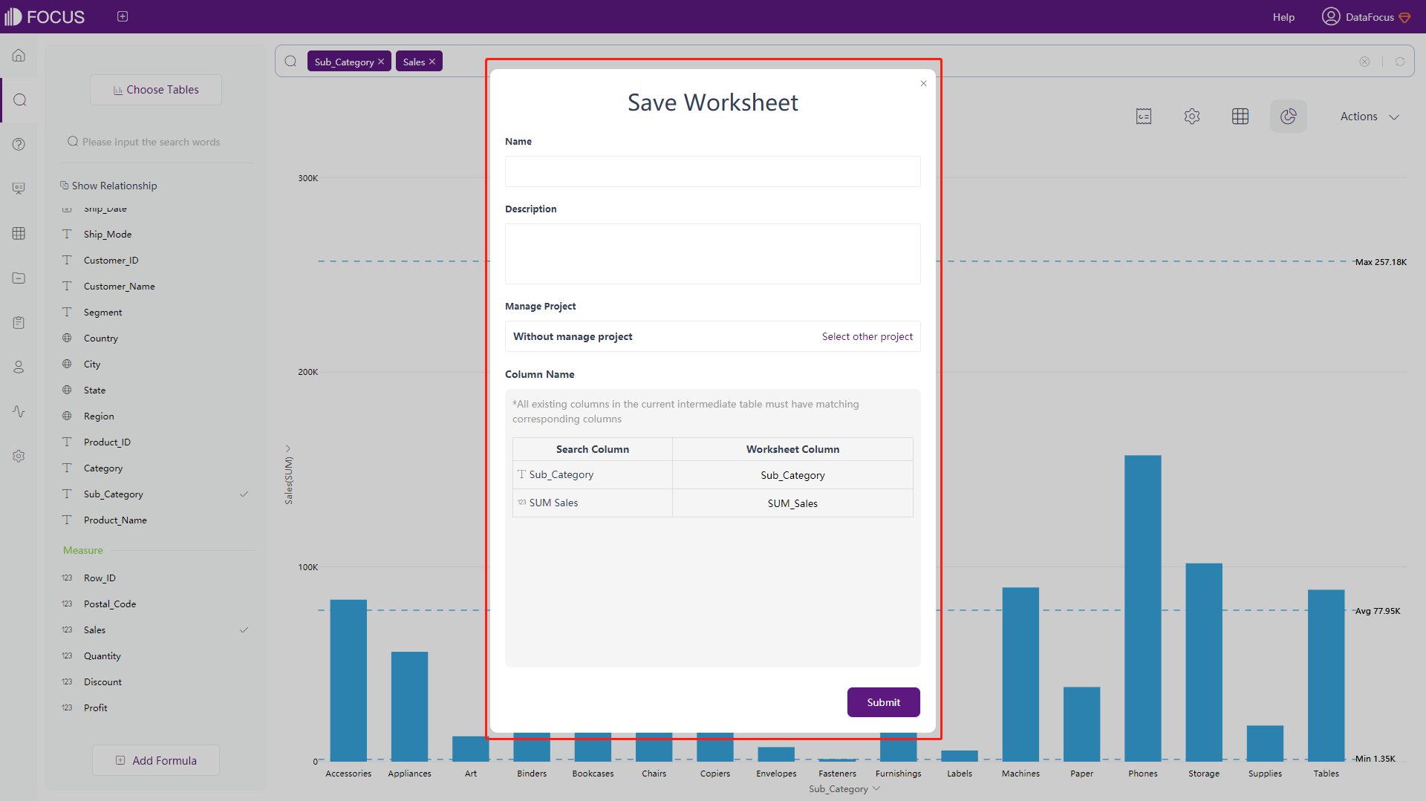The height and width of the screenshot is (801, 1426).
Task: Click the column search words field
Action: click(x=157, y=142)
